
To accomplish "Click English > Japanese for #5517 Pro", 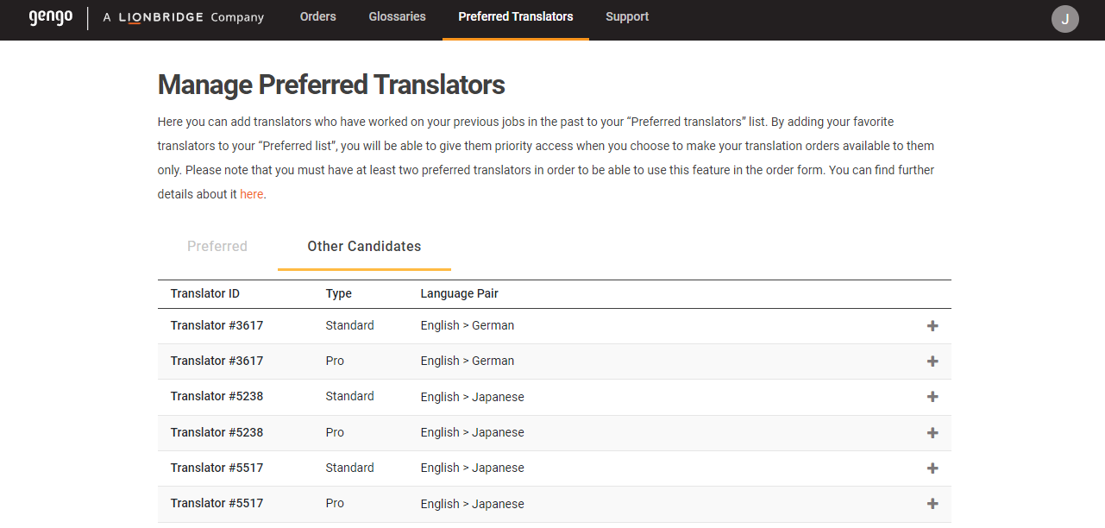I will pos(473,504).
